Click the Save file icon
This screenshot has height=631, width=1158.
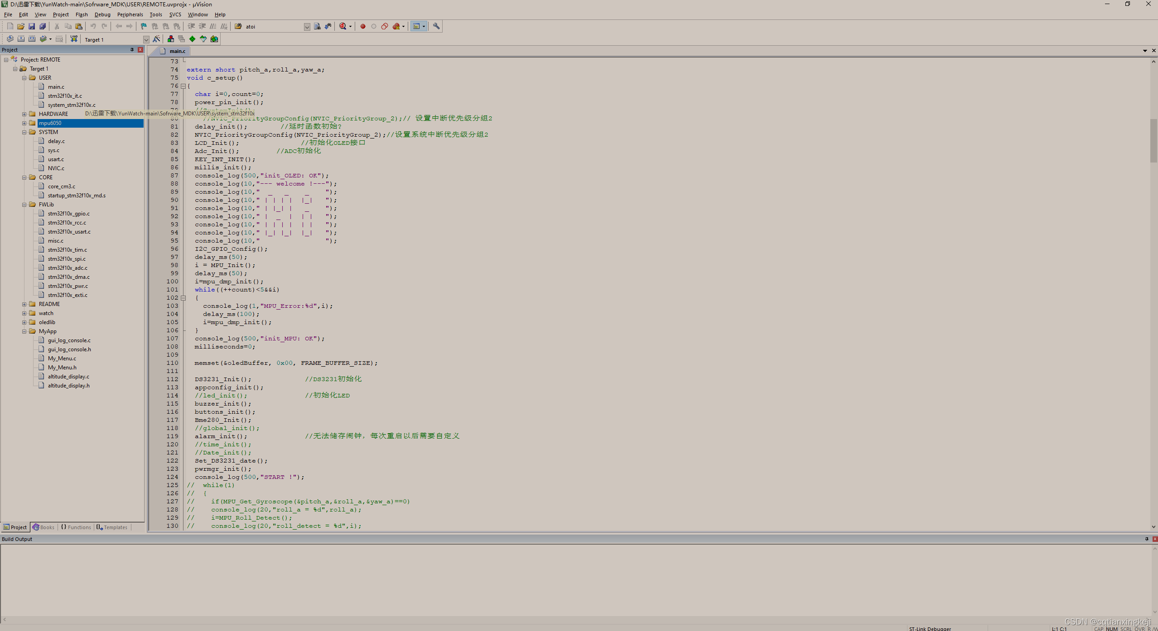point(32,26)
